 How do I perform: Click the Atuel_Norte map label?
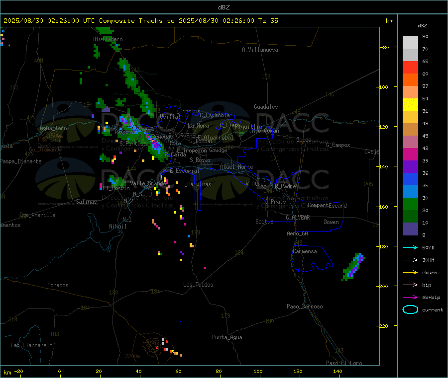[x=236, y=167]
